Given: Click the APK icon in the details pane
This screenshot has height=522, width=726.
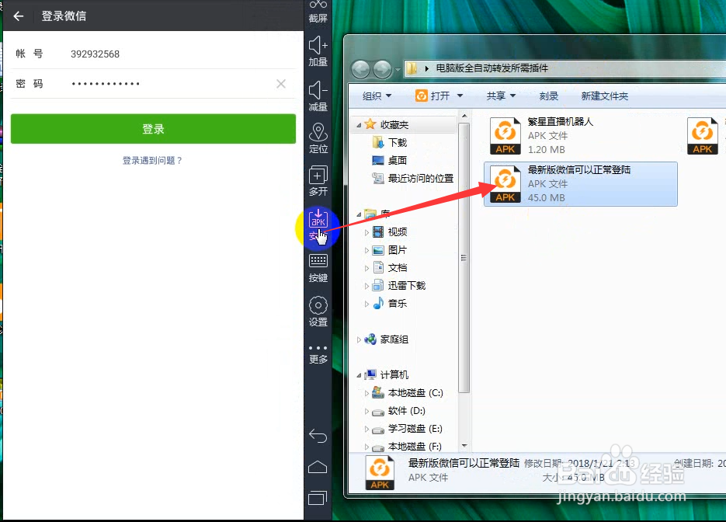Looking at the screenshot, I should [380, 472].
